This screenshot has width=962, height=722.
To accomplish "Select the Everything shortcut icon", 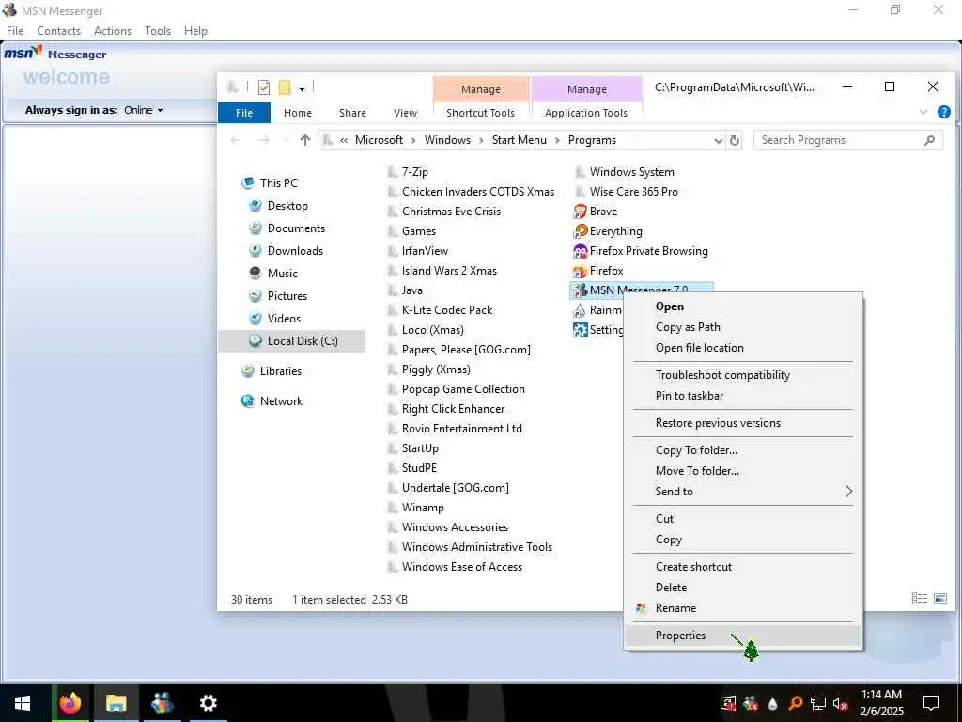I will click(579, 231).
